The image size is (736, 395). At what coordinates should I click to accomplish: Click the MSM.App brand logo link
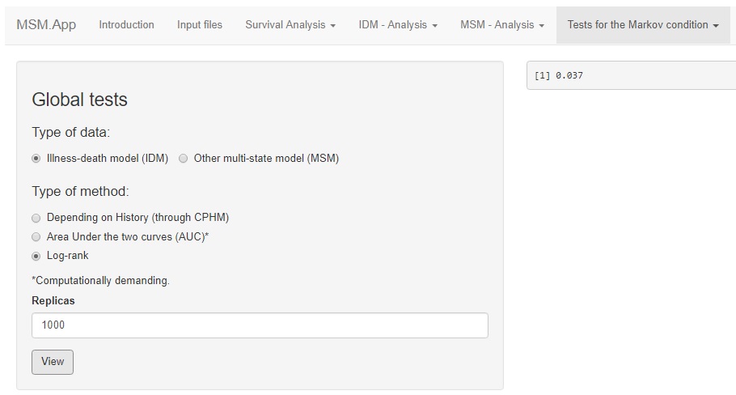point(46,25)
